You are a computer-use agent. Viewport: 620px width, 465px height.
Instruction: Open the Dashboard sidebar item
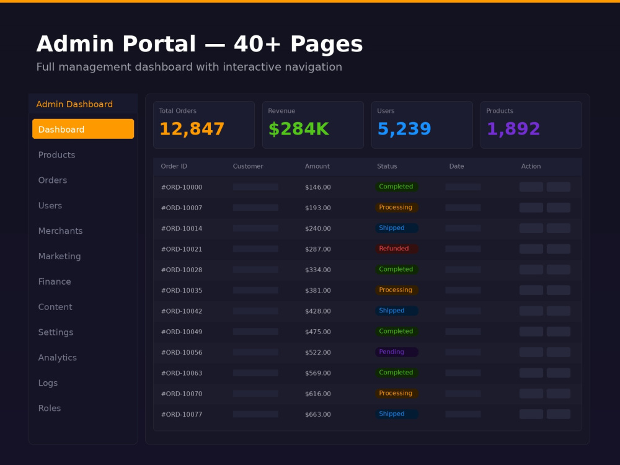83,129
